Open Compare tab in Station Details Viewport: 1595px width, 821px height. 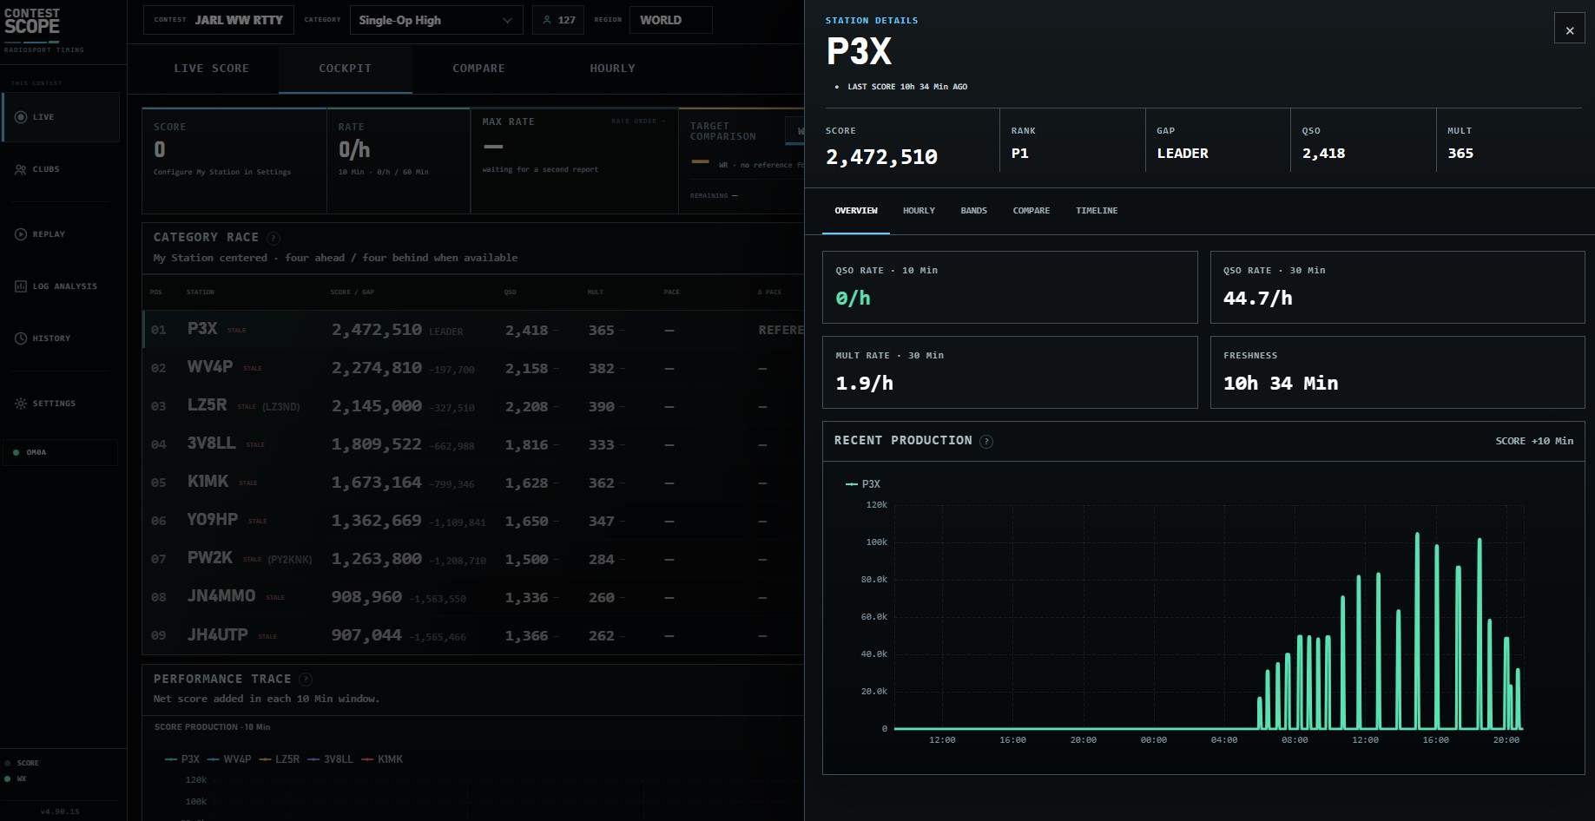coord(1031,211)
